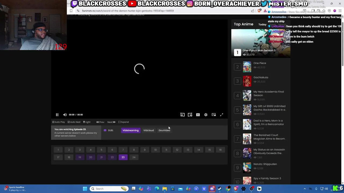Open The Banished Court Magician entry
Image resolution: width=344 pixels, height=193 pixels.
(269, 137)
